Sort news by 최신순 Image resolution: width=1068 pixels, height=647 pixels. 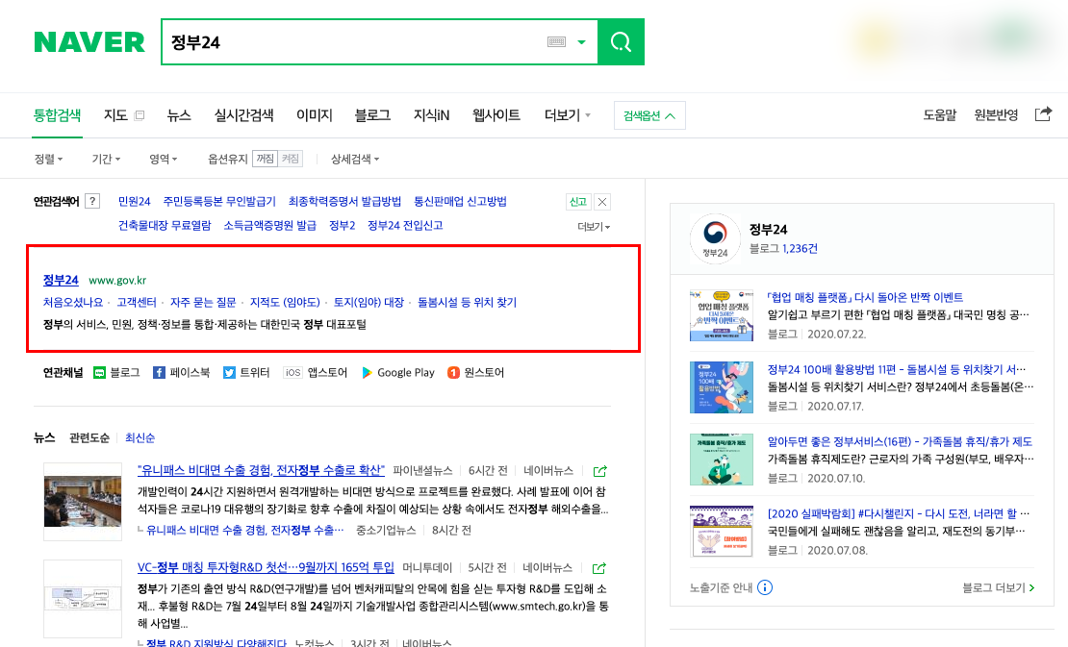coord(140,438)
